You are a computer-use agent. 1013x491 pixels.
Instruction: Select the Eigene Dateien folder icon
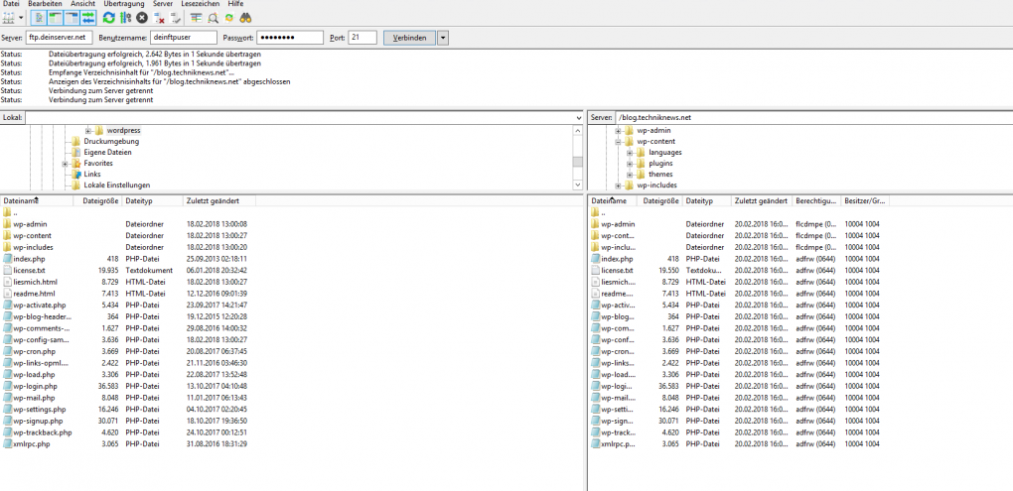point(76,153)
